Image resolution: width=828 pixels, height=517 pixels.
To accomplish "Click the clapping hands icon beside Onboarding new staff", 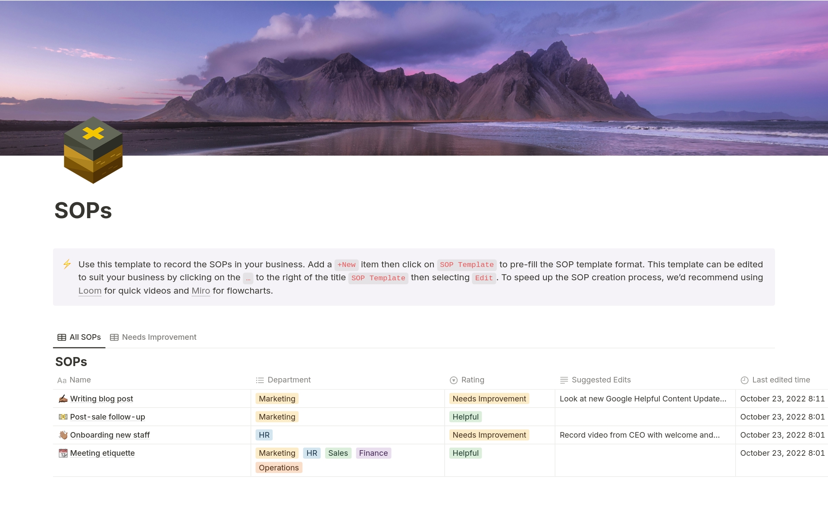I will (x=63, y=435).
